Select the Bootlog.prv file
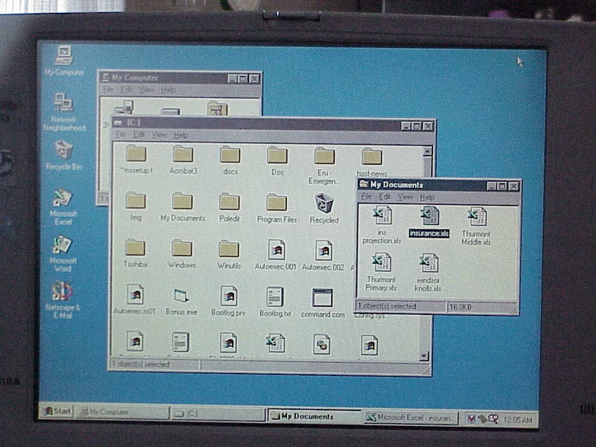The height and width of the screenshot is (447, 596). pos(228,302)
